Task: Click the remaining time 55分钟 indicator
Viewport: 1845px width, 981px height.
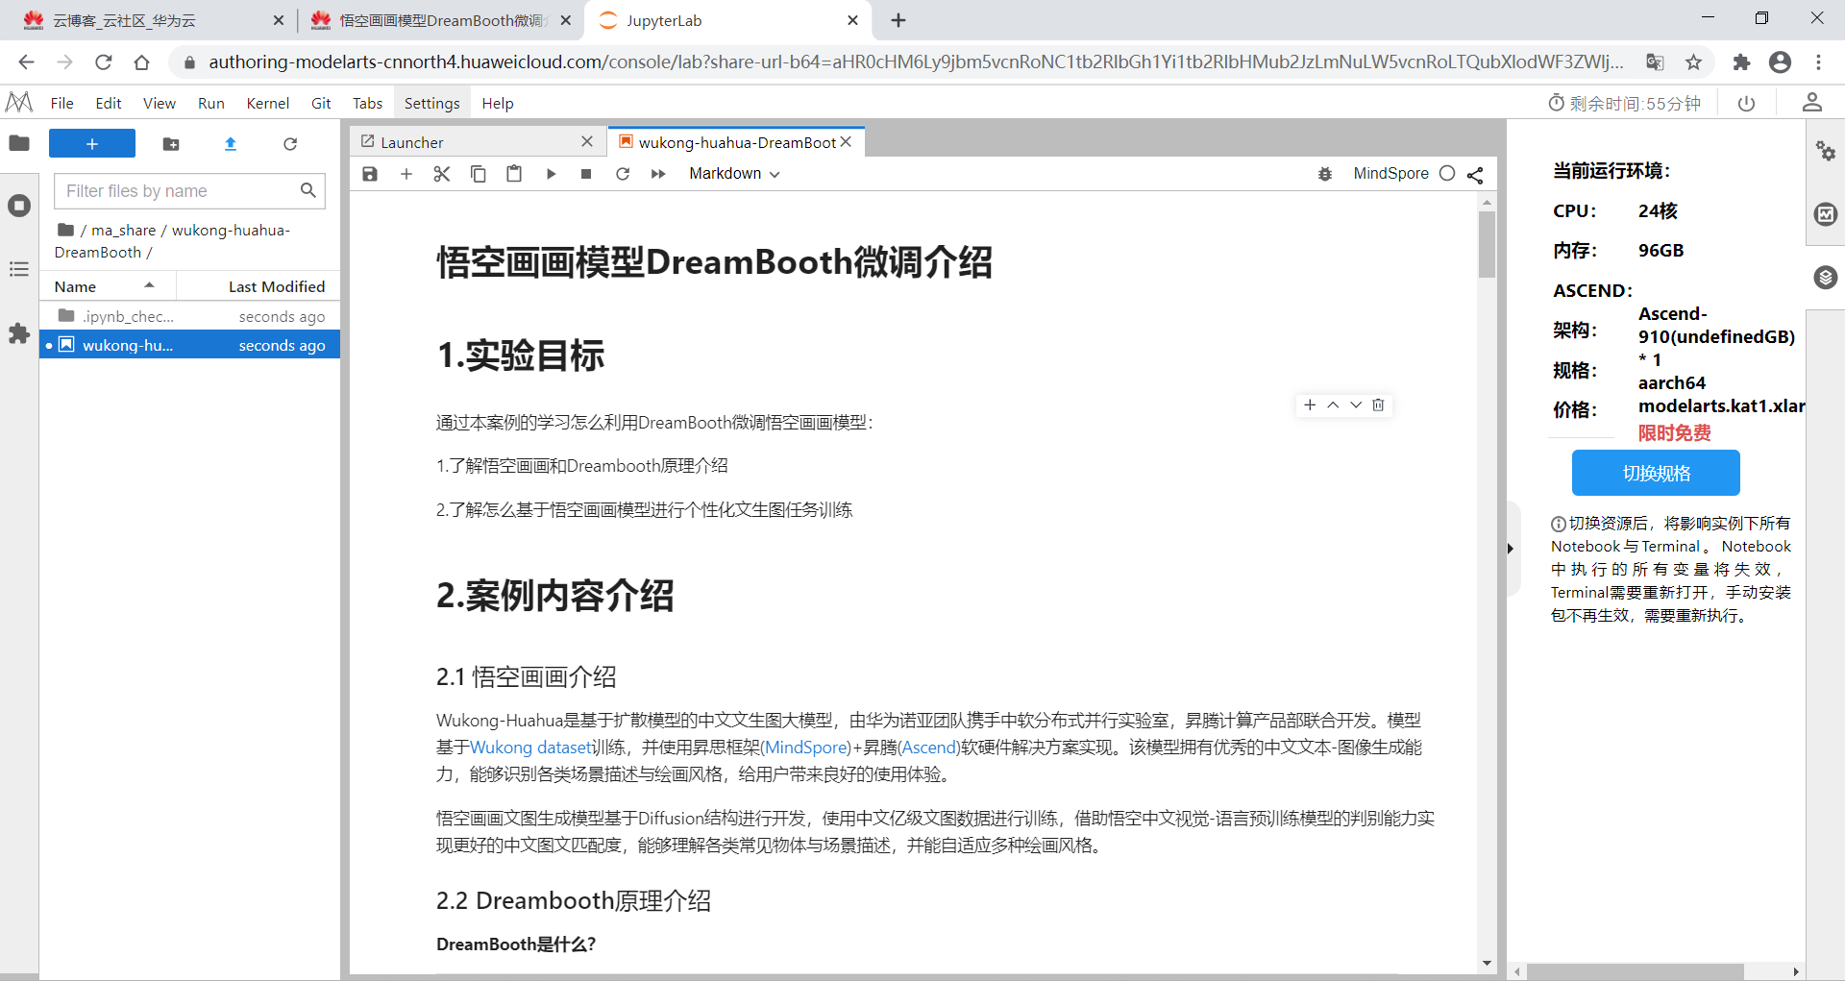Action: pos(1624,104)
